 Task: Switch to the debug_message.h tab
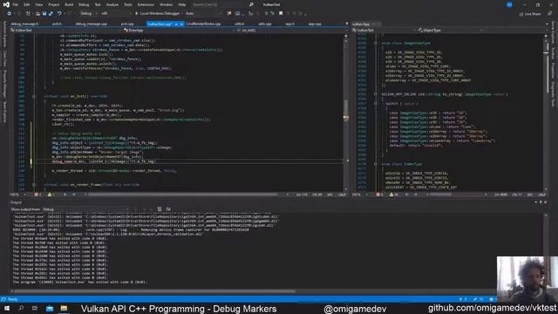click(24, 24)
